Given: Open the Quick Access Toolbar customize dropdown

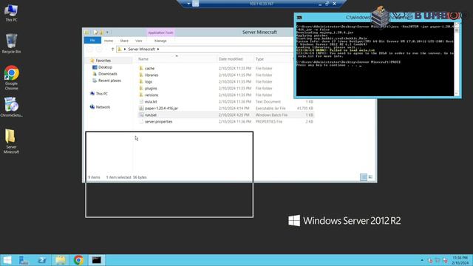Looking at the screenshot, I should point(107,33).
